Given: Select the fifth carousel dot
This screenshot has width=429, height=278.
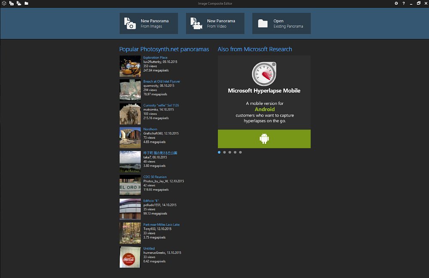Looking at the screenshot, I should point(240,152).
